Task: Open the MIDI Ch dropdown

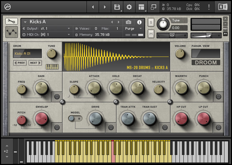Action: tap(69, 34)
